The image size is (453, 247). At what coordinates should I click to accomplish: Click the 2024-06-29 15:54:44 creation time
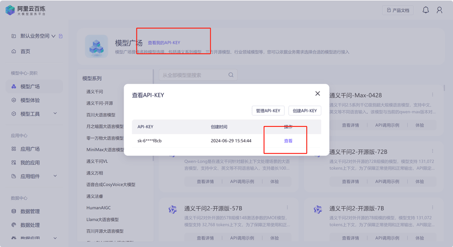[231, 141]
